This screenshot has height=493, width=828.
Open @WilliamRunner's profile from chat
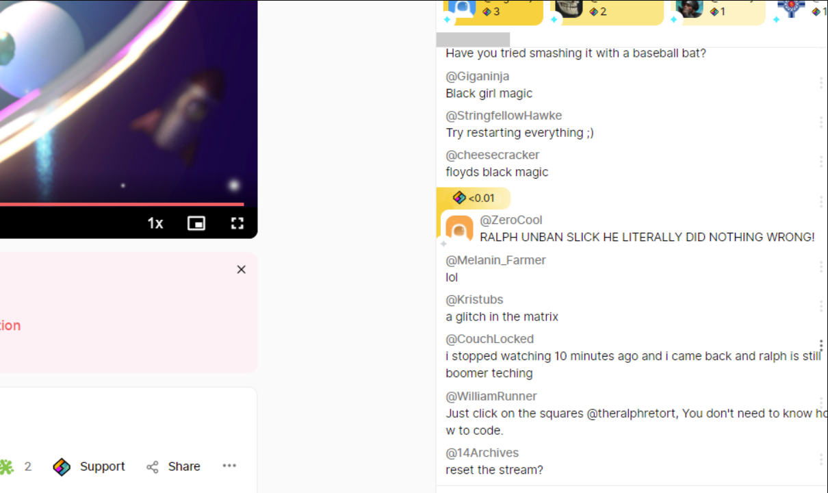[491, 396]
